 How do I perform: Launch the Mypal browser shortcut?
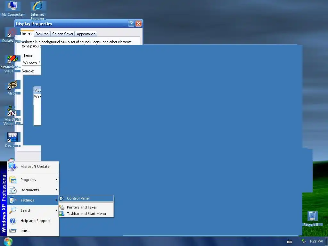click(12, 88)
